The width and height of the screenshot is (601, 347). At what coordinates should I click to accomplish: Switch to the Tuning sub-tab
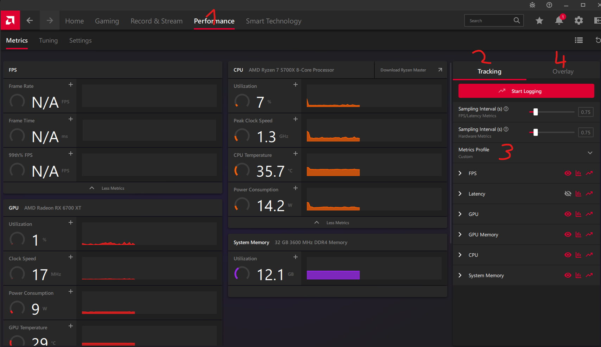pyautogui.click(x=48, y=40)
